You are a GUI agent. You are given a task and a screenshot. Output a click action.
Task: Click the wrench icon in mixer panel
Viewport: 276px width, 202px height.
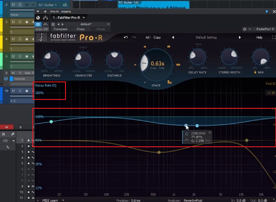tap(7, 147)
